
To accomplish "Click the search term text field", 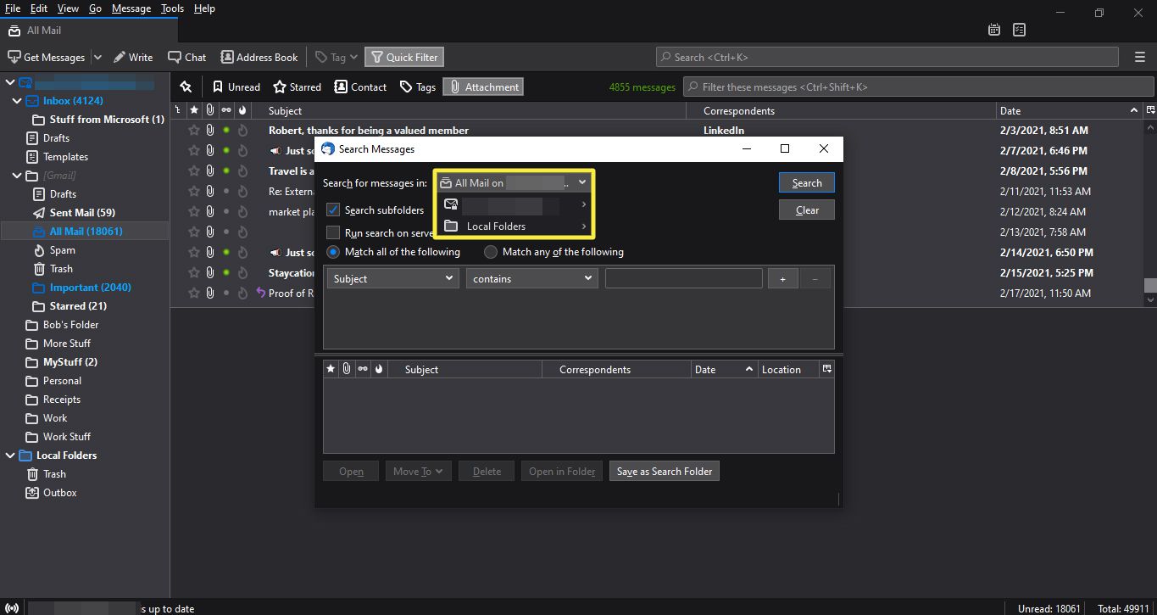I will [683, 278].
